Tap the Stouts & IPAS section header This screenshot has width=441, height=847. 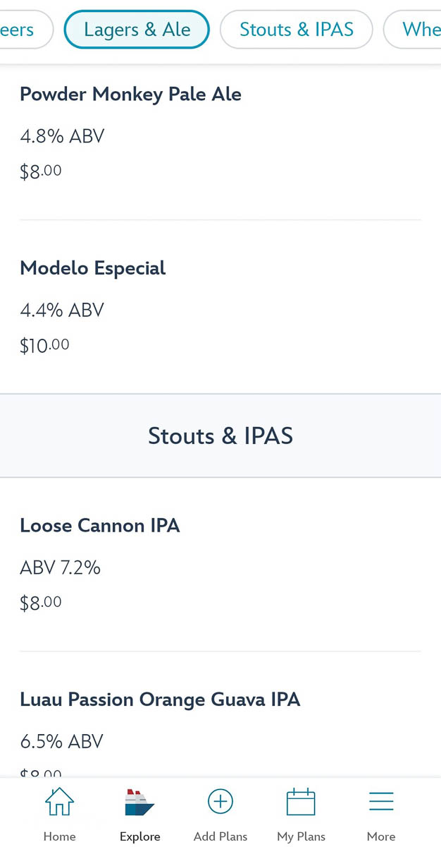tap(220, 435)
